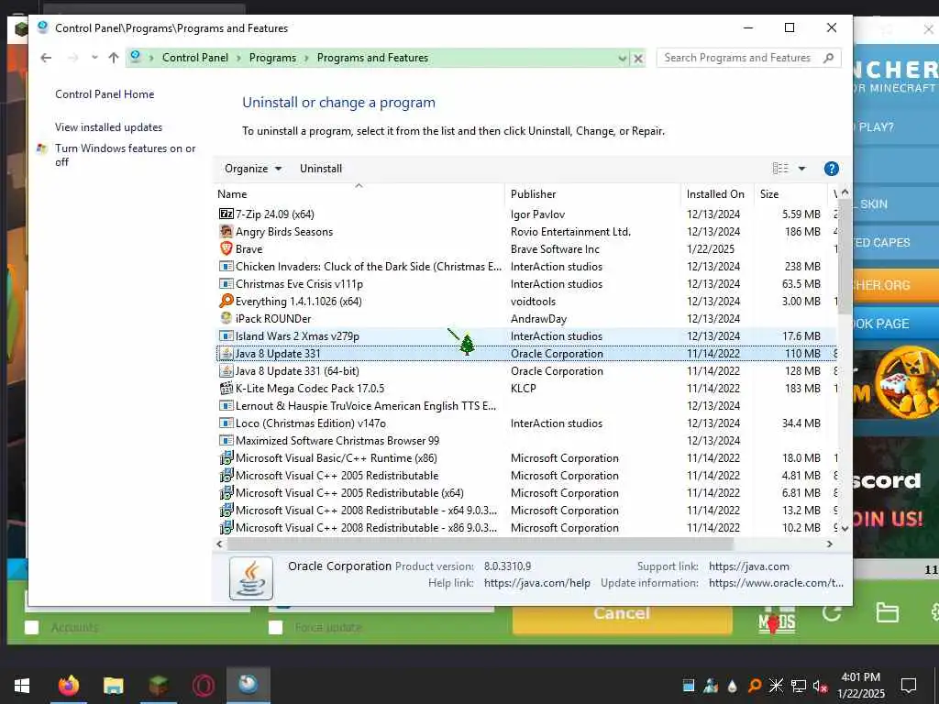Viewport: 939px width, 704px height.
Task: Open recent locations dropdown arrow
Action: pos(94,58)
